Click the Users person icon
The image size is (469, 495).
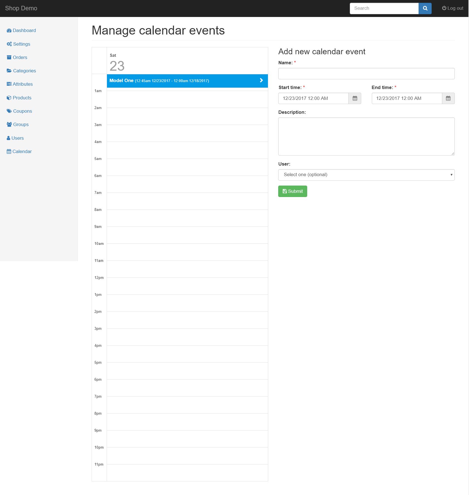point(8,138)
